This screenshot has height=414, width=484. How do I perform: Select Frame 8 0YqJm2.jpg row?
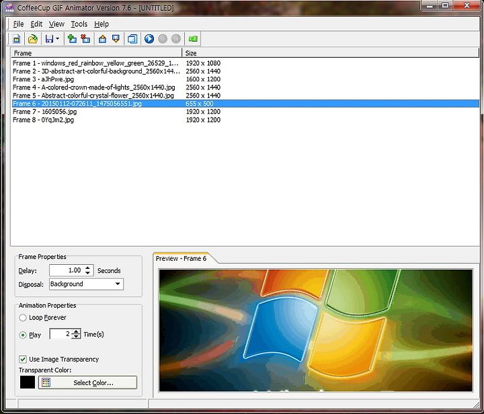(245, 120)
